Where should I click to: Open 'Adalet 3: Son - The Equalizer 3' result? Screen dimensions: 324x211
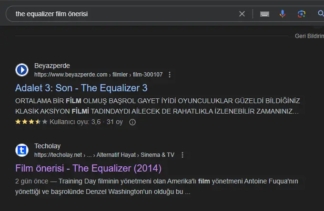(81, 88)
